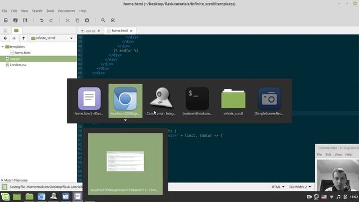Viewport: 359px width, 202px height.
Task: Open Tab Width dropdown in status bar
Action: coord(300,187)
